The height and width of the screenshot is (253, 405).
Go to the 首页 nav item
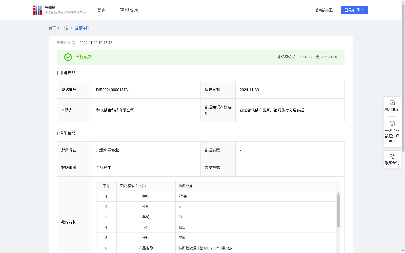[x=101, y=10]
